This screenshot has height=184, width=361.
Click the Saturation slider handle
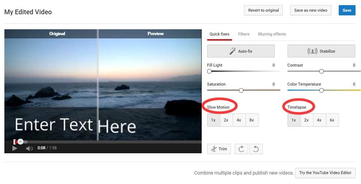(x=241, y=90)
